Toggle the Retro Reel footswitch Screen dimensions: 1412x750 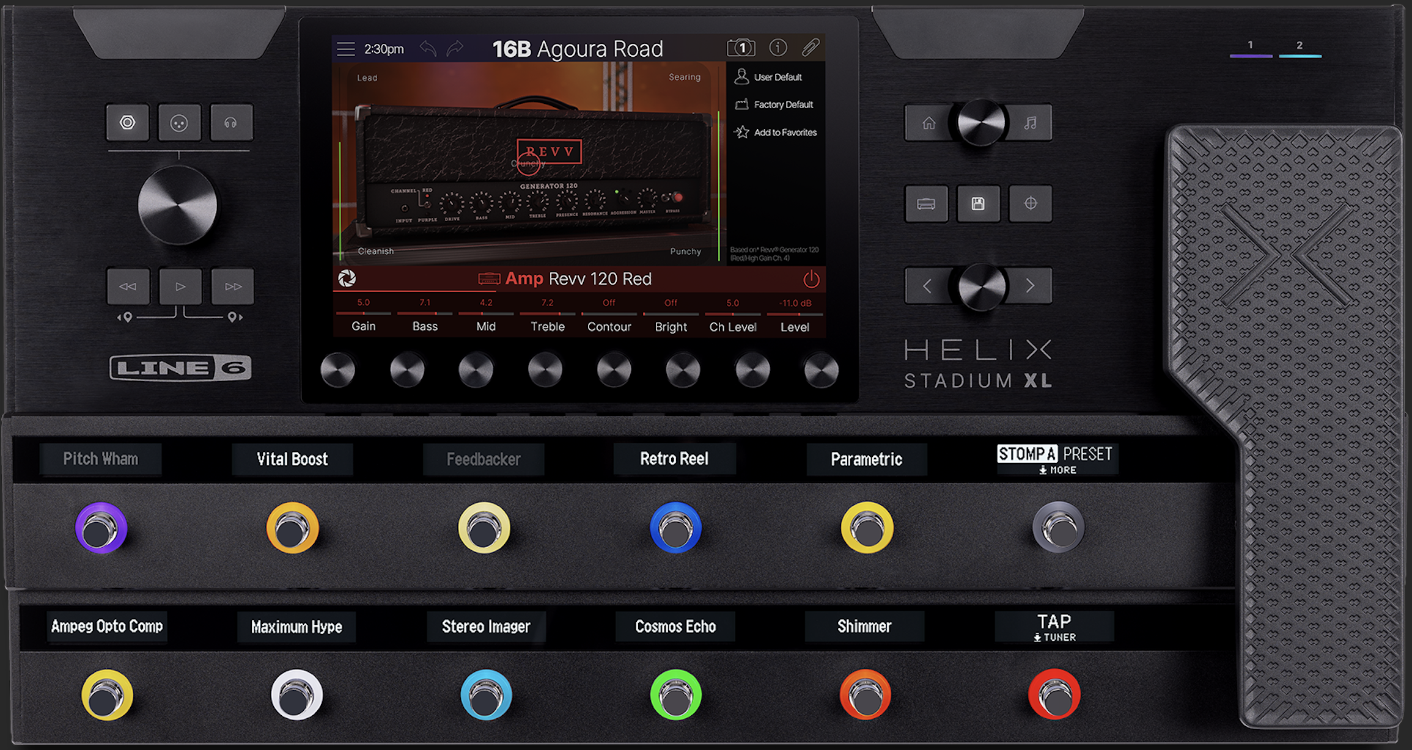[x=675, y=528]
